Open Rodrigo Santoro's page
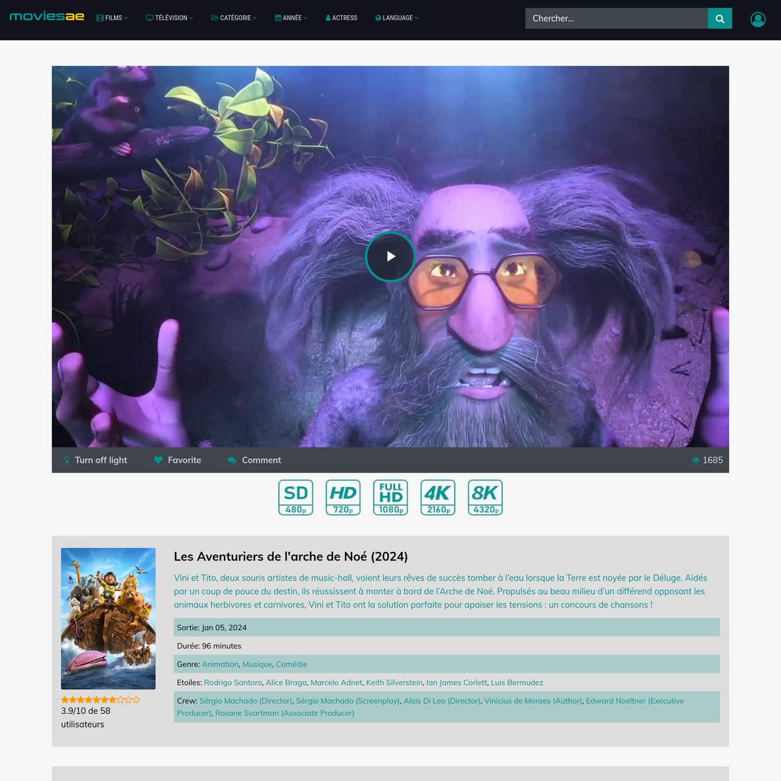The height and width of the screenshot is (781, 781). click(233, 683)
